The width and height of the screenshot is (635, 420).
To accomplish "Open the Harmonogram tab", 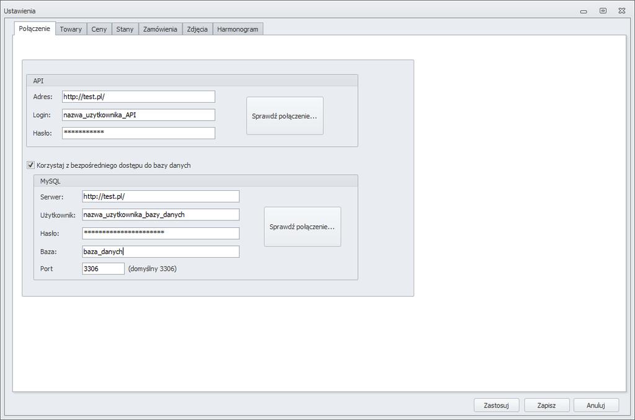I will [x=238, y=29].
